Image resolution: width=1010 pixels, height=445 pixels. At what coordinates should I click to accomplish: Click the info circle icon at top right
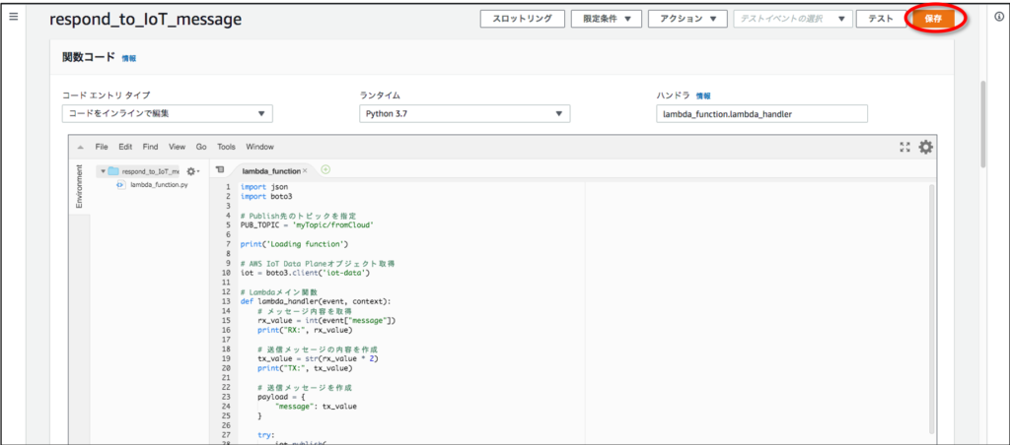(x=997, y=19)
